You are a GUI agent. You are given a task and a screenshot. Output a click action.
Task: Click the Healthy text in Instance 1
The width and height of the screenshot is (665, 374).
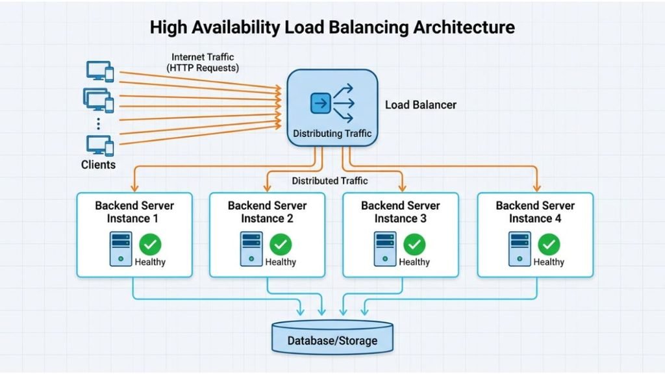150,262
